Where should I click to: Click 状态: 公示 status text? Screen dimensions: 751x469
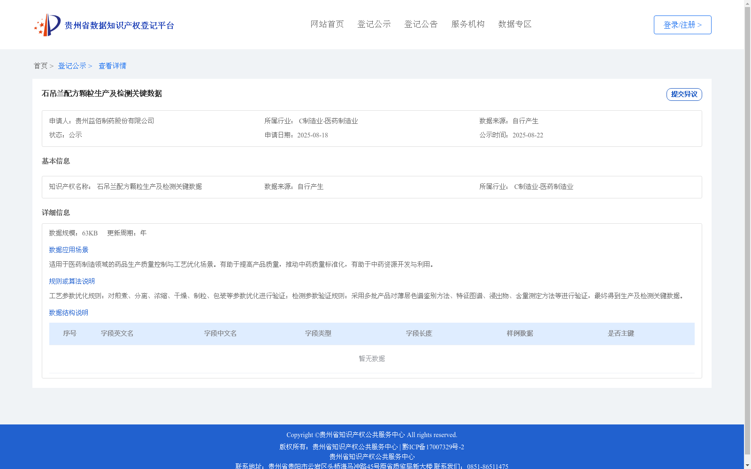(x=66, y=135)
